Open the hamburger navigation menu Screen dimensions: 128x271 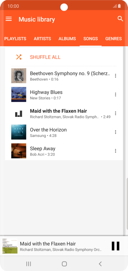point(8,19)
